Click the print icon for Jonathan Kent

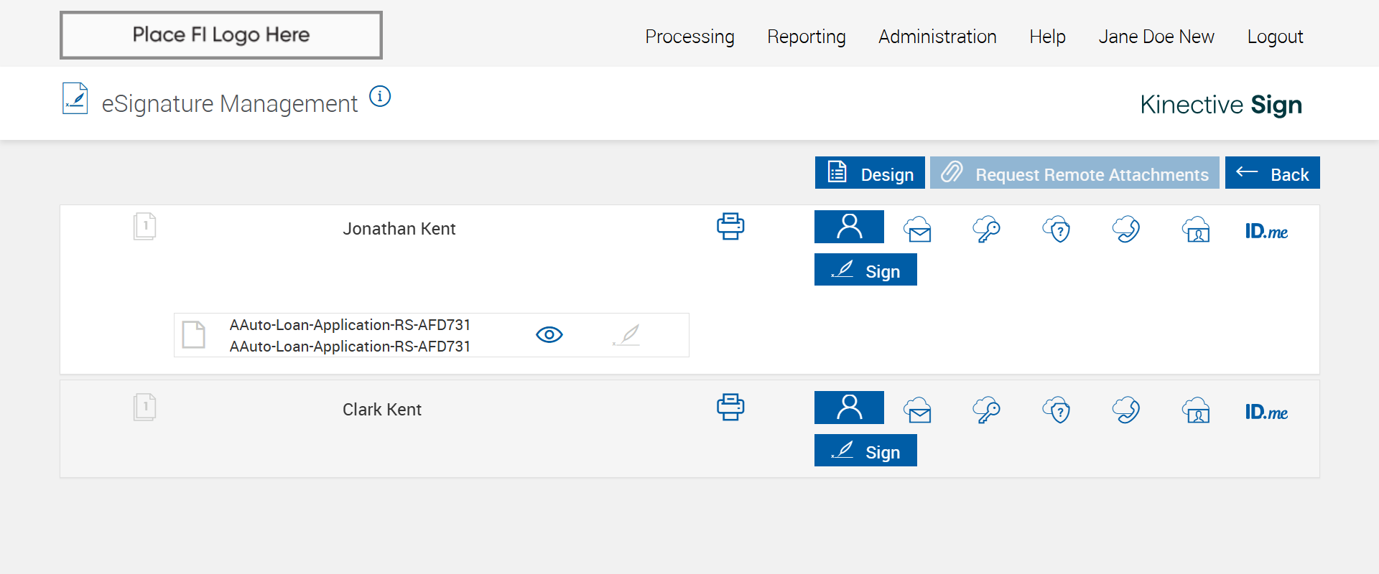tap(730, 227)
